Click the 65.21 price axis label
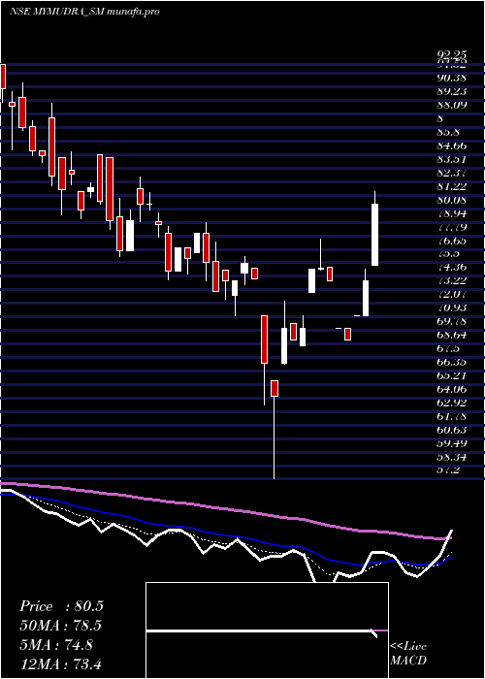 pos(451,375)
